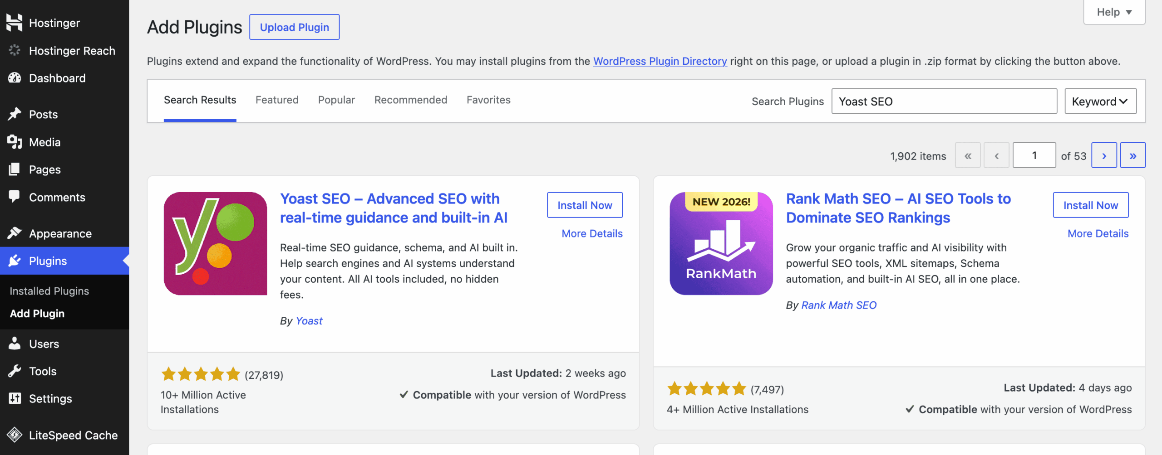Go to the next results page
1162x455 pixels.
pos(1104,155)
